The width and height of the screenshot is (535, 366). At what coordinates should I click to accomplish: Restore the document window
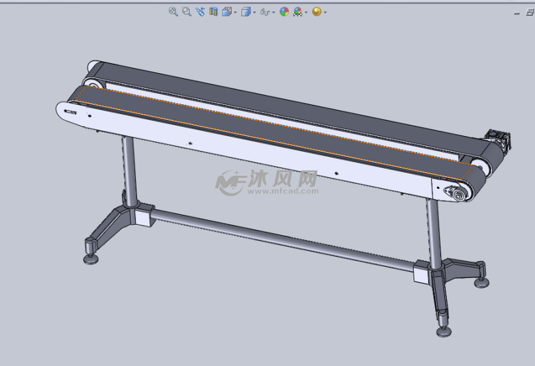530,12
